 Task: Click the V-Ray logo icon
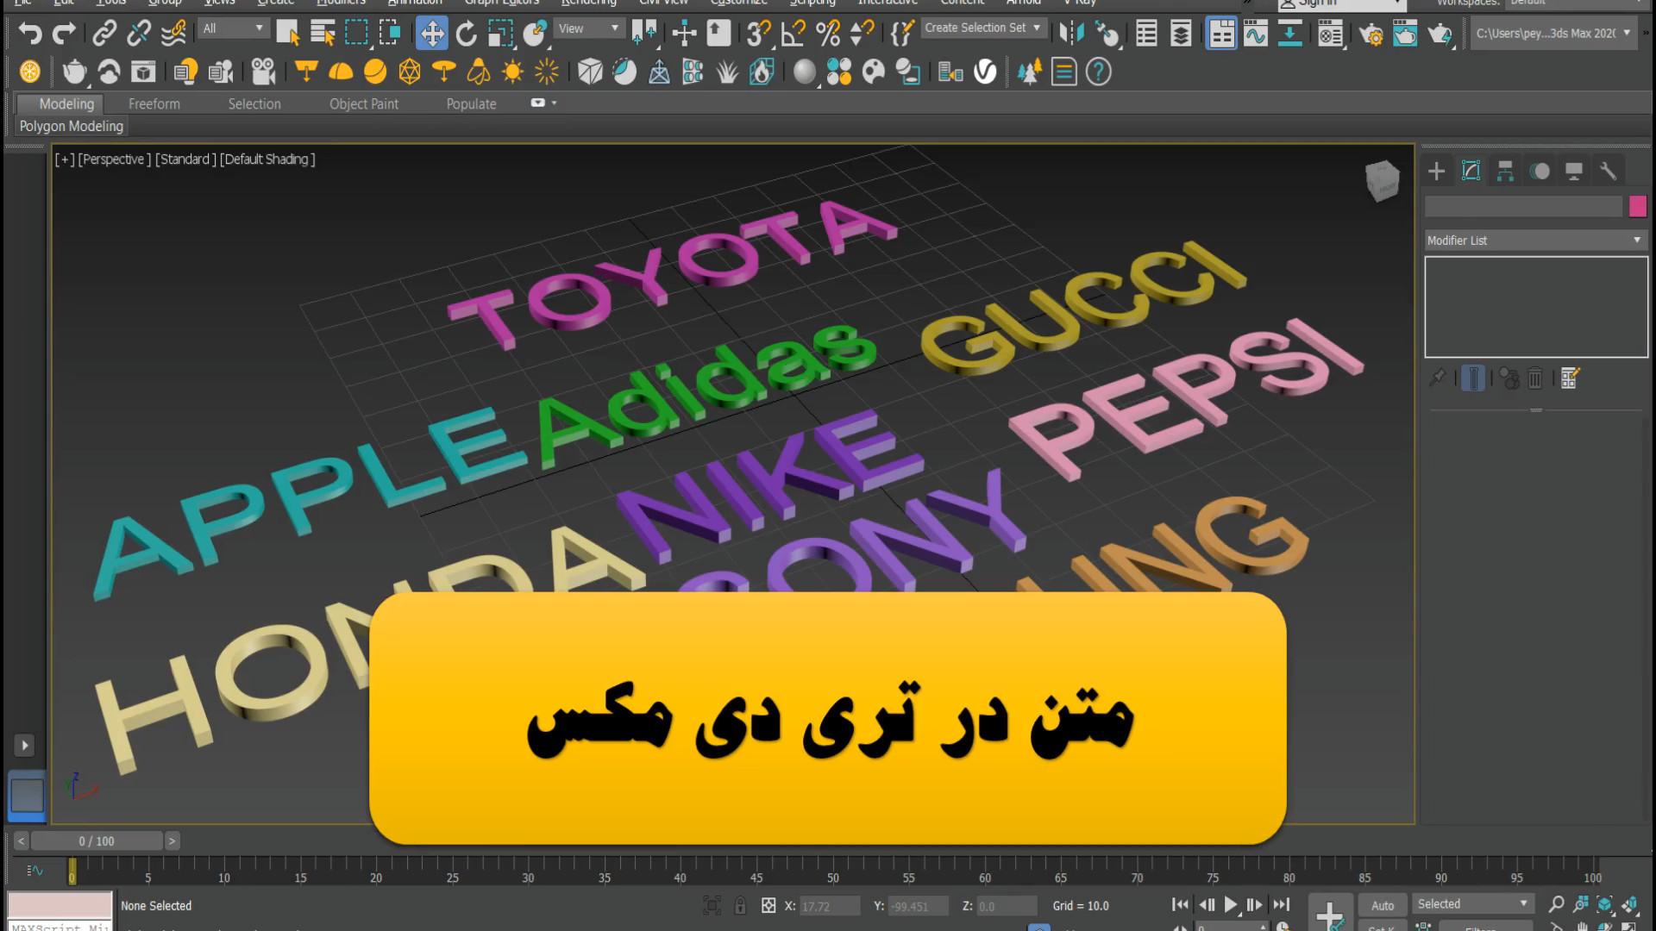point(985,72)
